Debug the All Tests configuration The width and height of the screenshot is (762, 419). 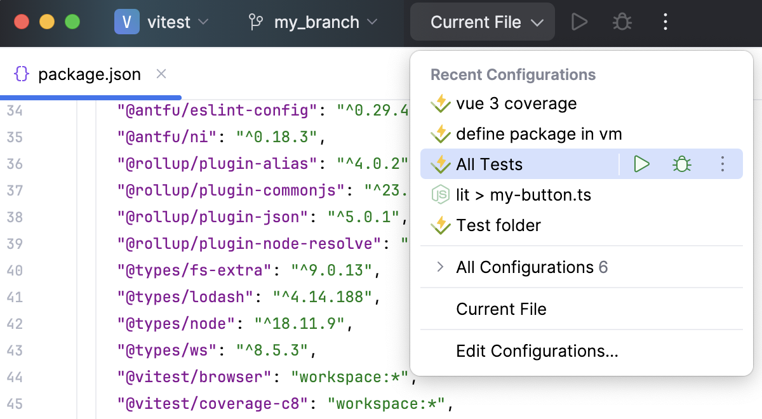tap(681, 164)
